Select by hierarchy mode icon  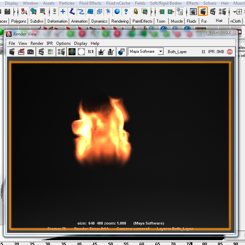pos(24,11)
